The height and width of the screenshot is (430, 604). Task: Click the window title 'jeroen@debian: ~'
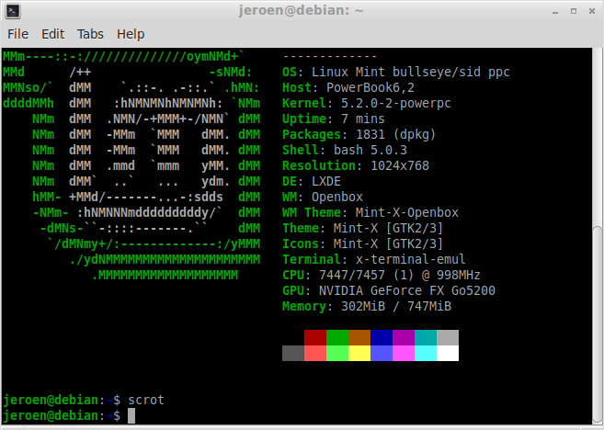coord(301,10)
